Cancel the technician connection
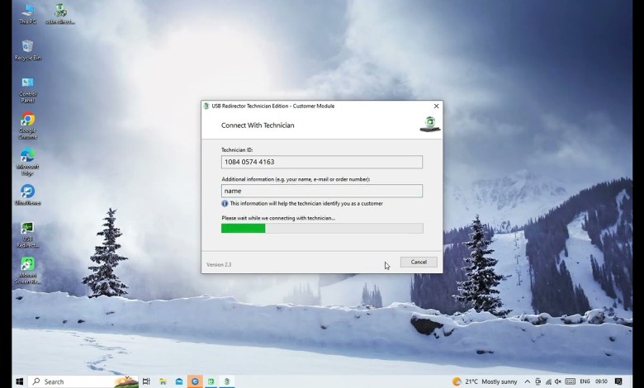The image size is (644, 388). click(x=419, y=262)
